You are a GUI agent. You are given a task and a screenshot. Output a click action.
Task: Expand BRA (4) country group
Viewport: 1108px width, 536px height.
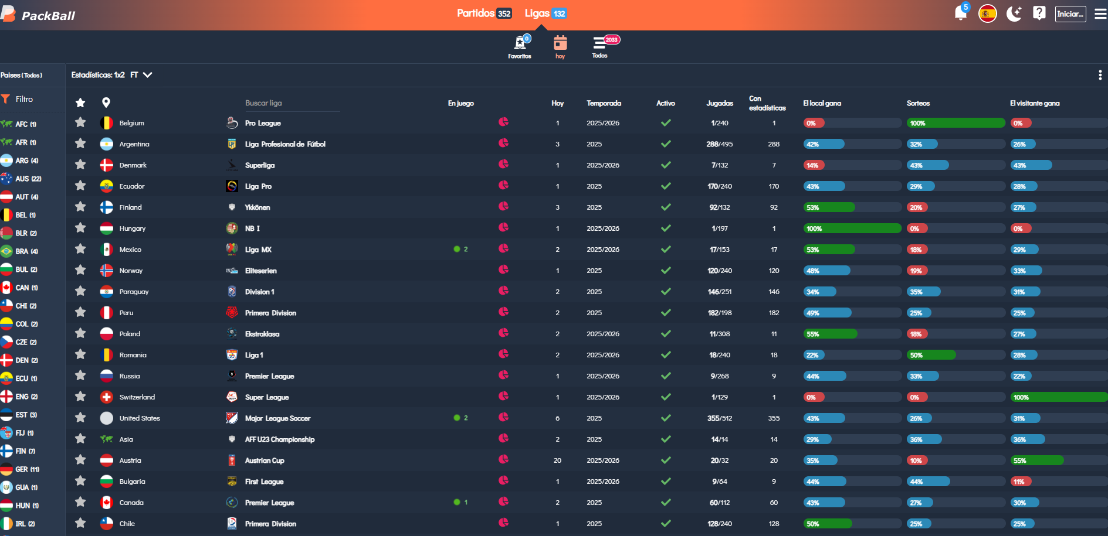[19, 251]
